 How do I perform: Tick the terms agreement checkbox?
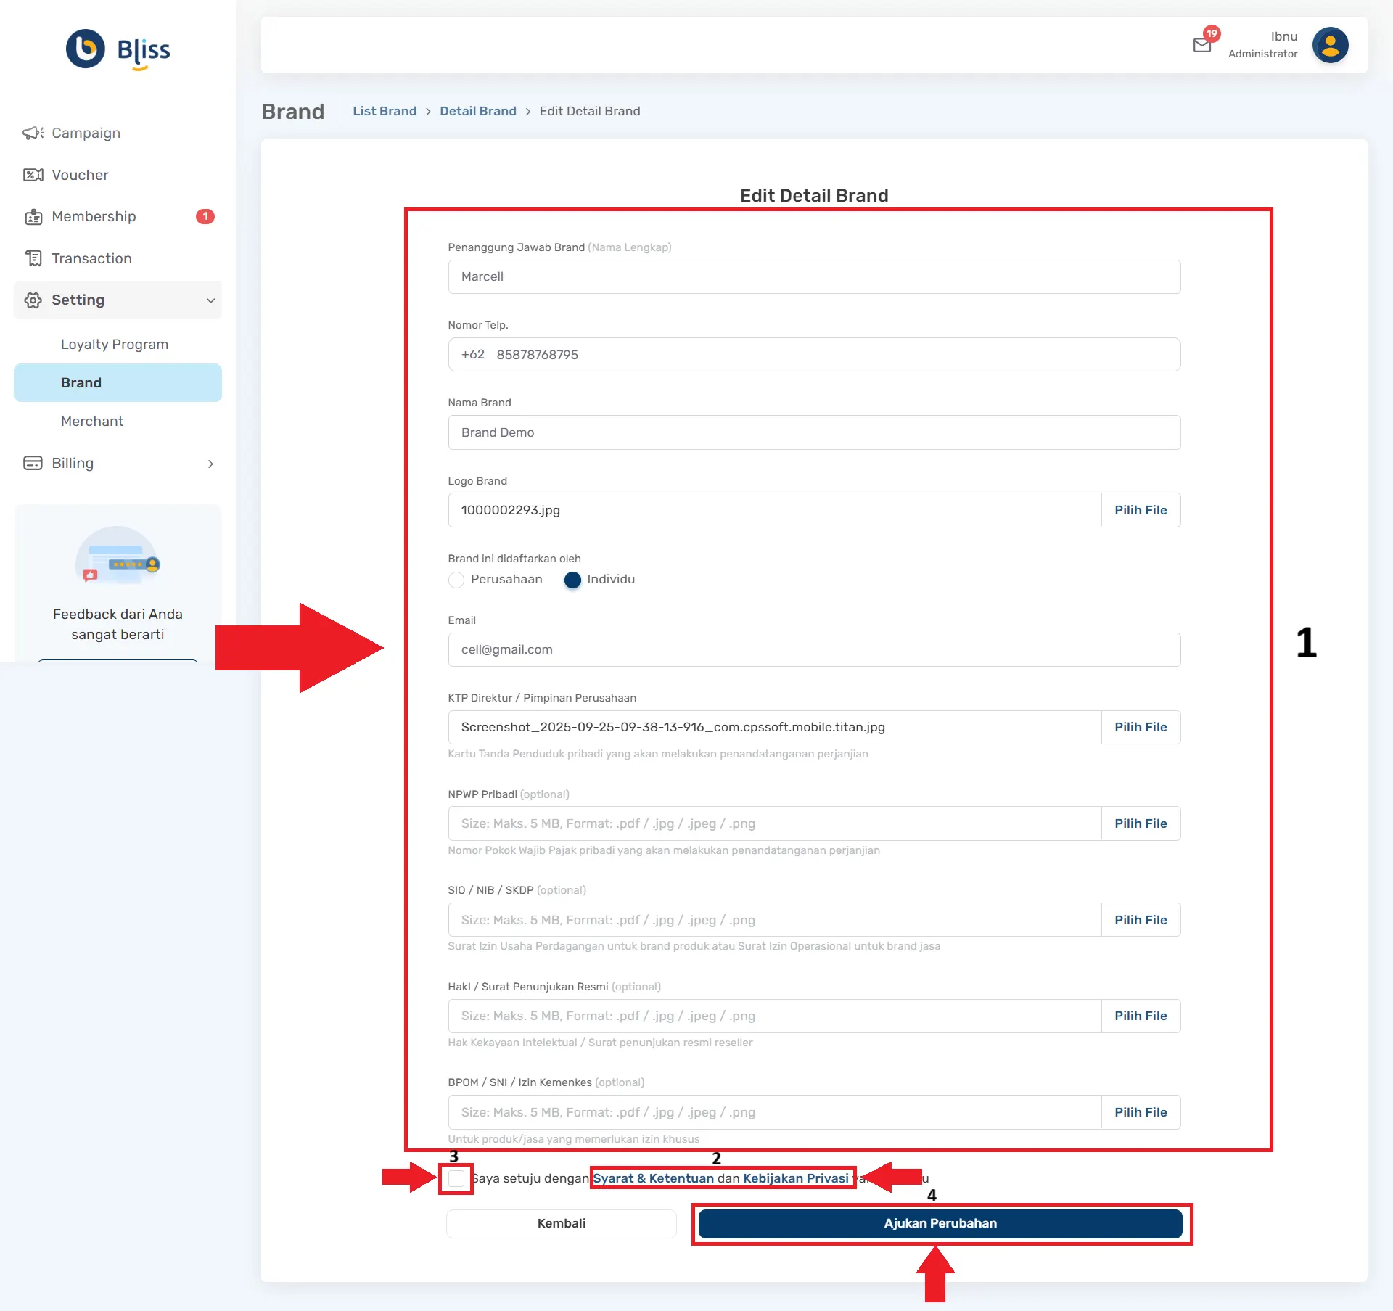[456, 1178]
